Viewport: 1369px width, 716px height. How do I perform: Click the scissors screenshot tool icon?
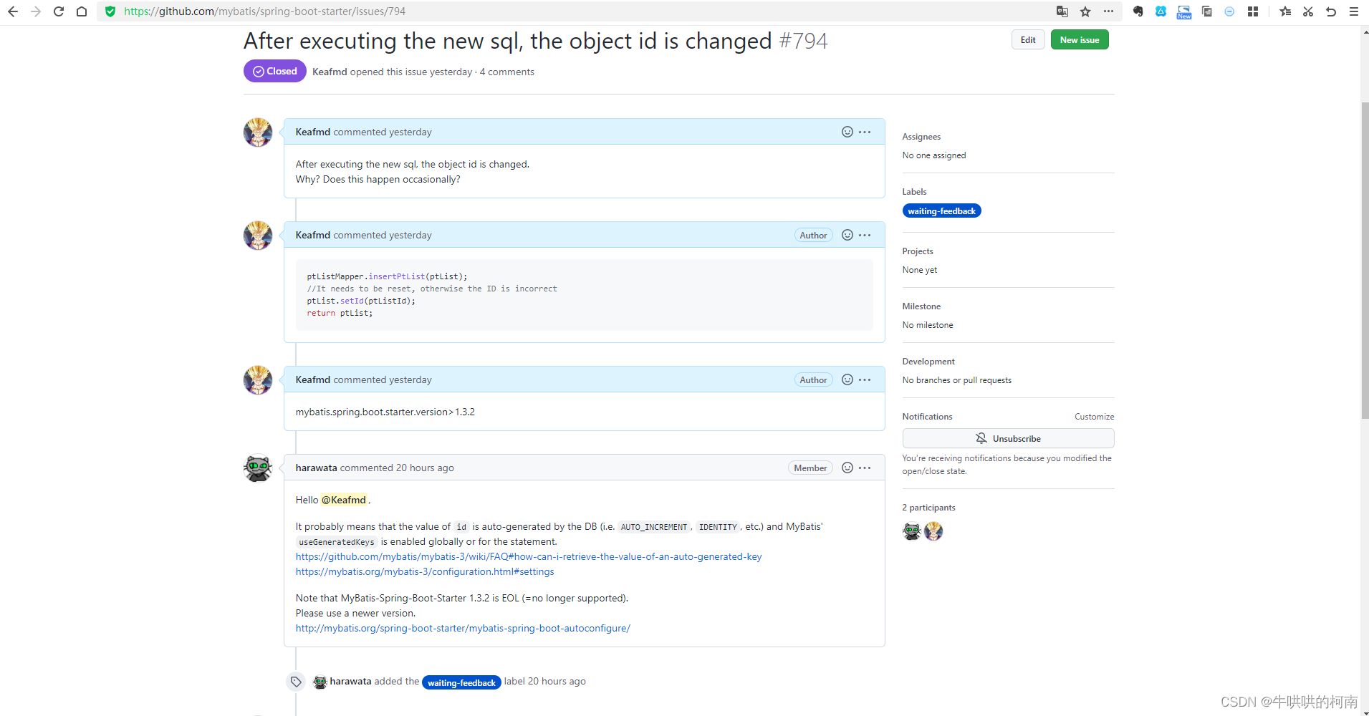point(1308,11)
